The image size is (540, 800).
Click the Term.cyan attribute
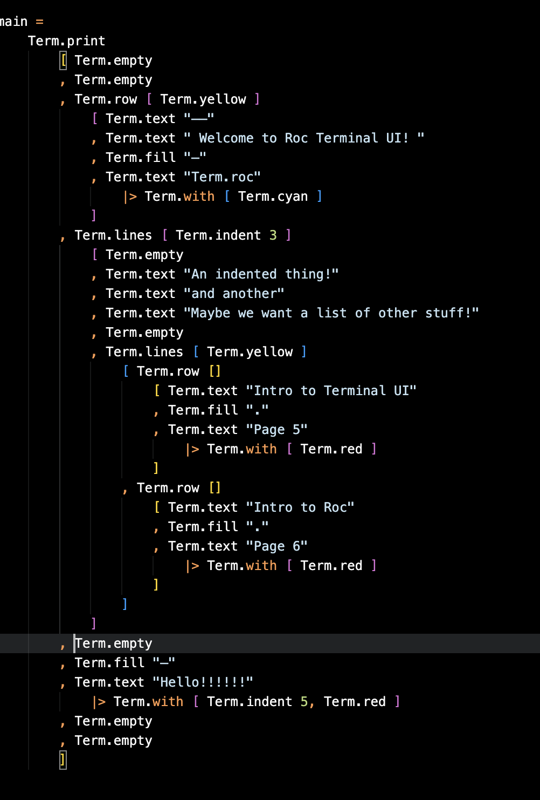tap(273, 196)
